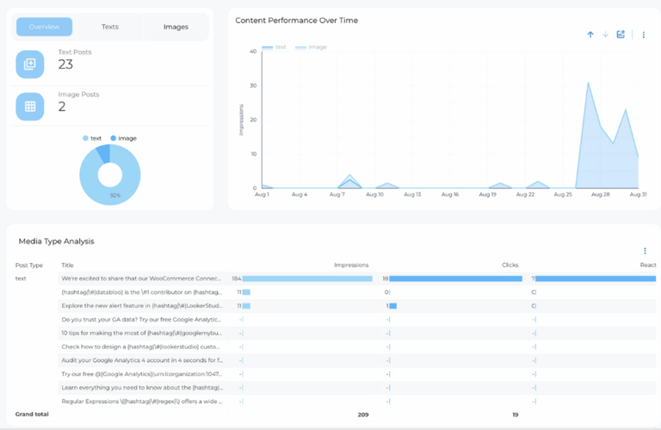Open the Content Performance chart options menu
Image resolution: width=661 pixels, height=430 pixels.
coord(643,35)
